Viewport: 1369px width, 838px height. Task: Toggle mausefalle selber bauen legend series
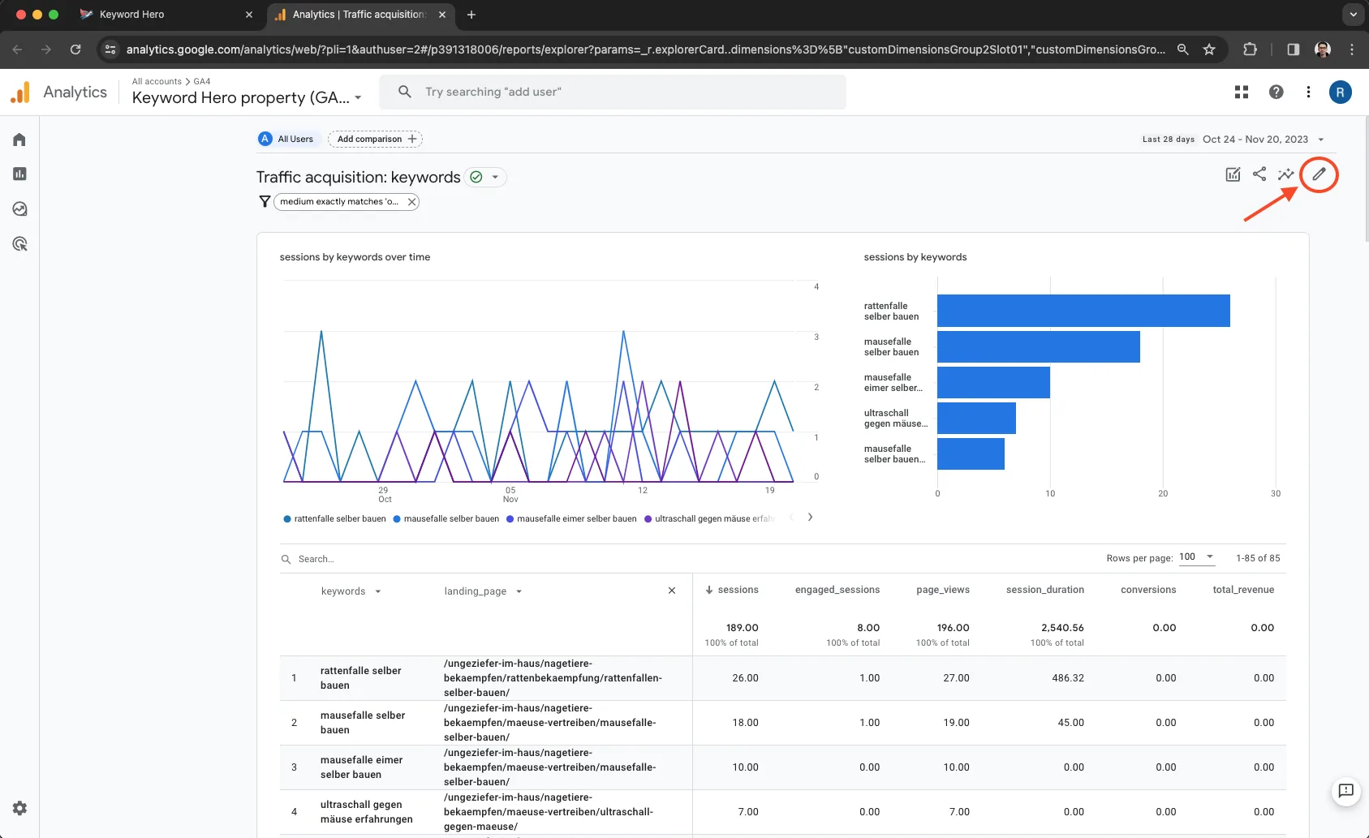point(446,519)
